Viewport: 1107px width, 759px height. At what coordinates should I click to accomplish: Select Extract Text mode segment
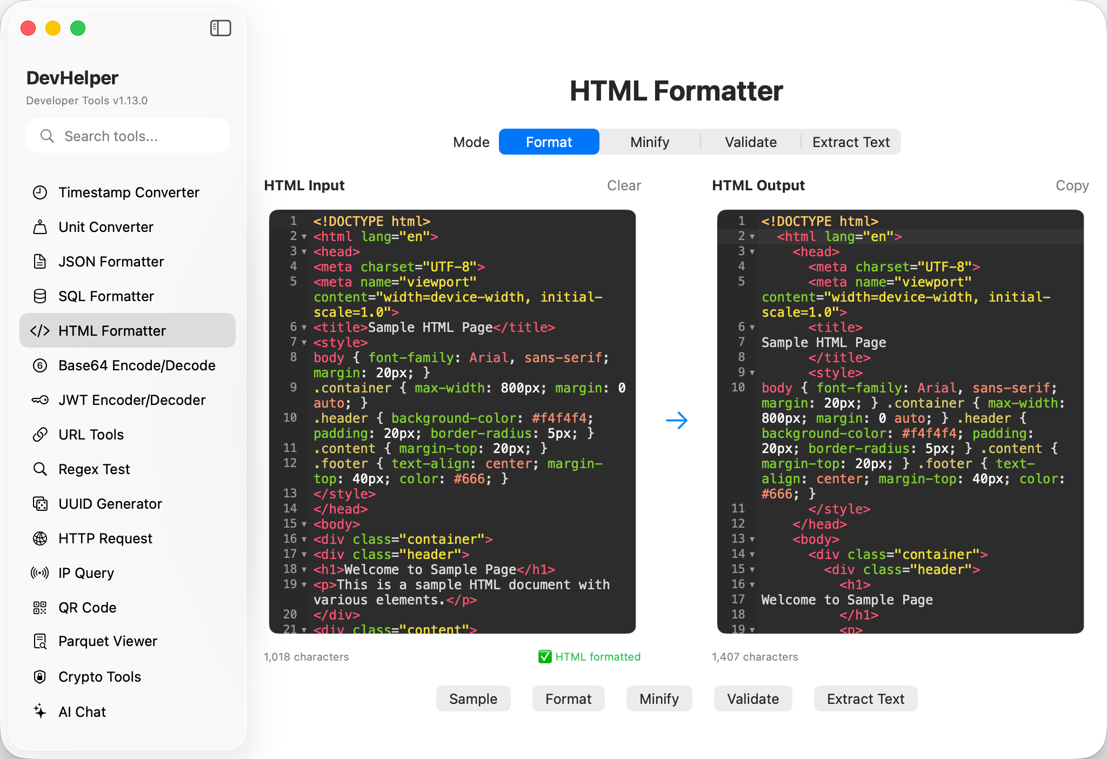click(x=851, y=142)
